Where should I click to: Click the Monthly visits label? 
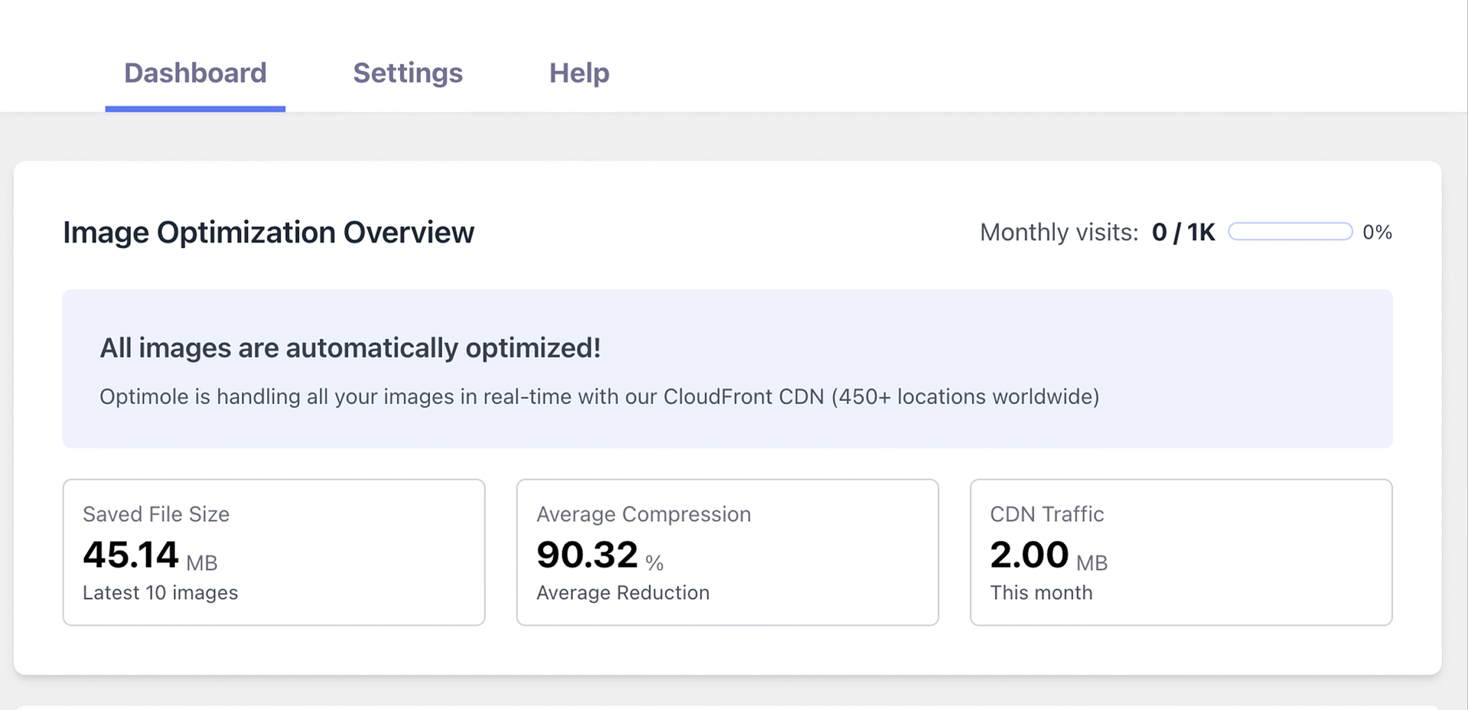pyautogui.click(x=1059, y=233)
